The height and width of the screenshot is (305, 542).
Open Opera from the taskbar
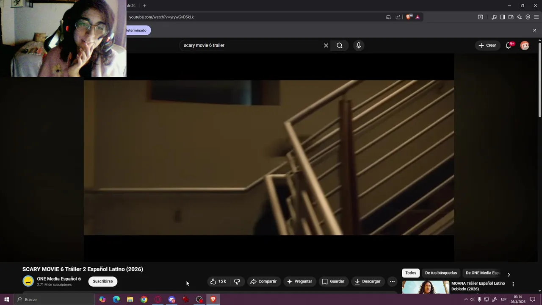[158, 299]
